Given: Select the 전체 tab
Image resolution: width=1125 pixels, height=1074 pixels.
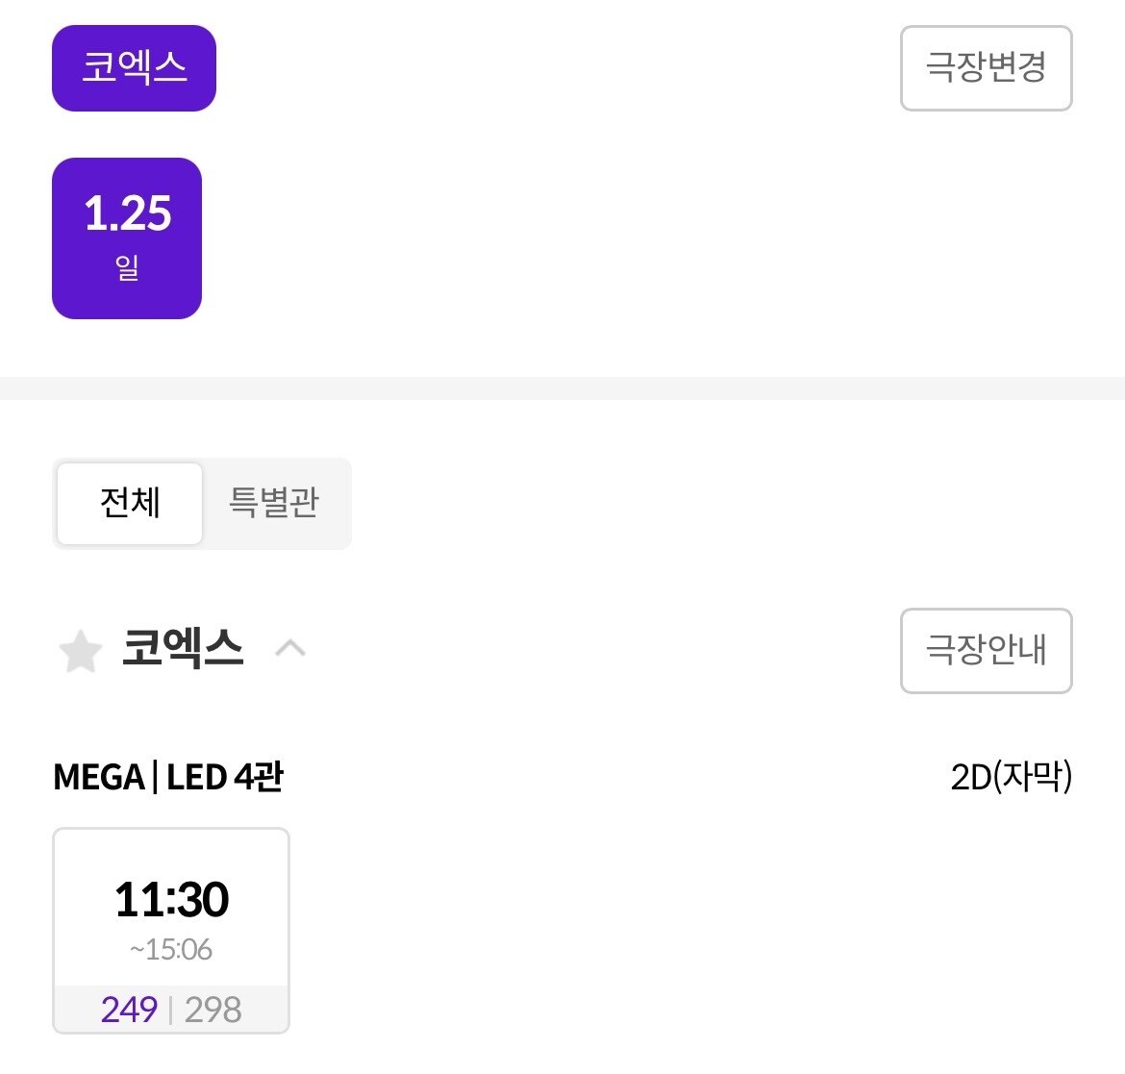Looking at the screenshot, I should 130,503.
